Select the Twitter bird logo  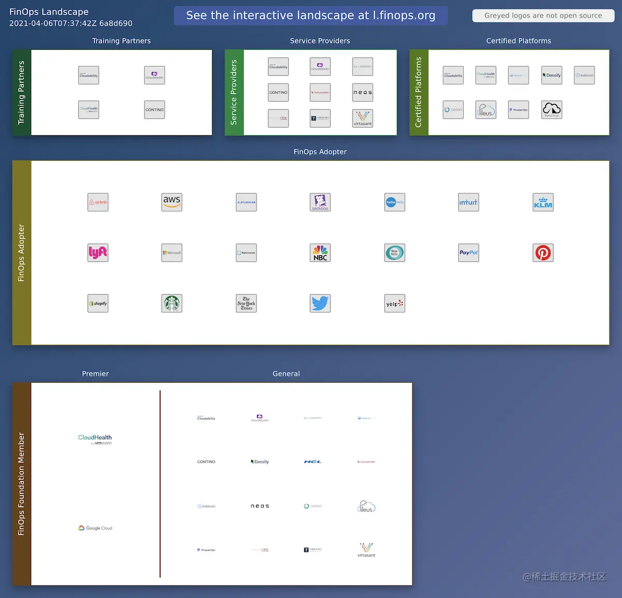click(320, 303)
